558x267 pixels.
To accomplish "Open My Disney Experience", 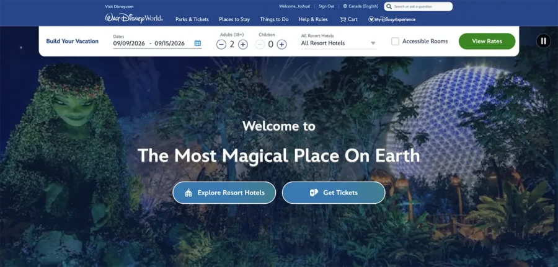I will (x=391, y=20).
